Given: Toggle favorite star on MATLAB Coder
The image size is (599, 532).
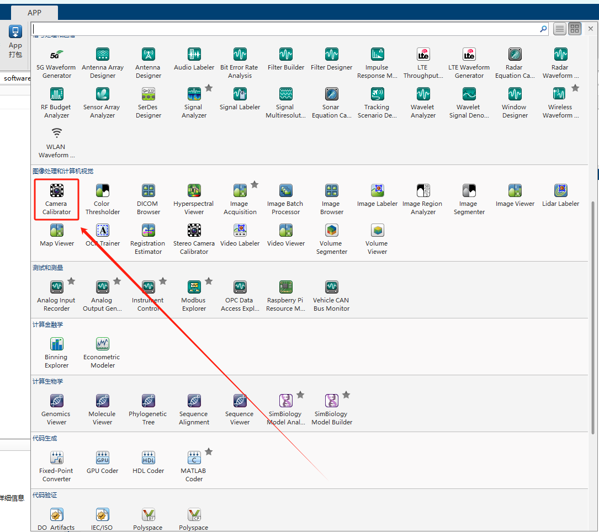Looking at the screenshot, I should point(209,452).
